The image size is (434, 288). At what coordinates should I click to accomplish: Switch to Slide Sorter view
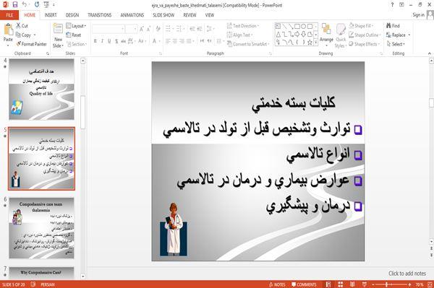(x=341, y=284)
